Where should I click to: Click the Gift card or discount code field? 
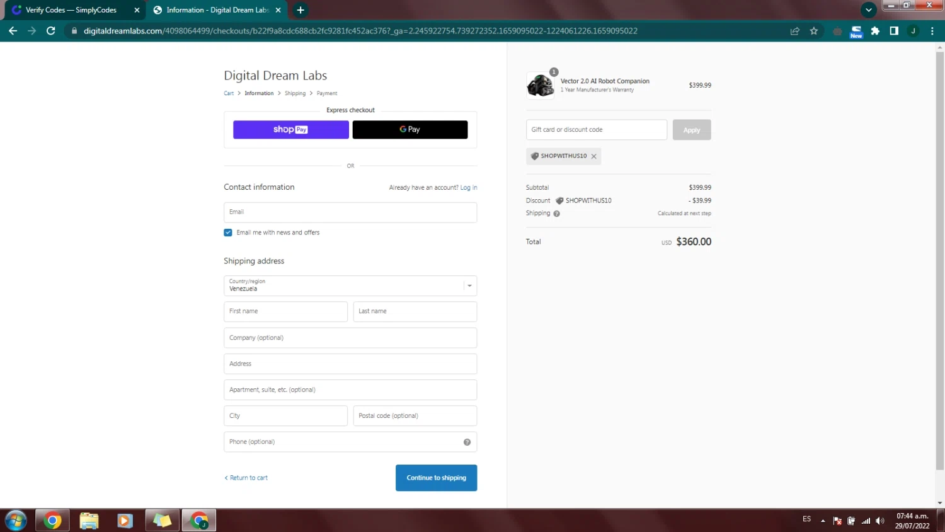click(597, 130)
